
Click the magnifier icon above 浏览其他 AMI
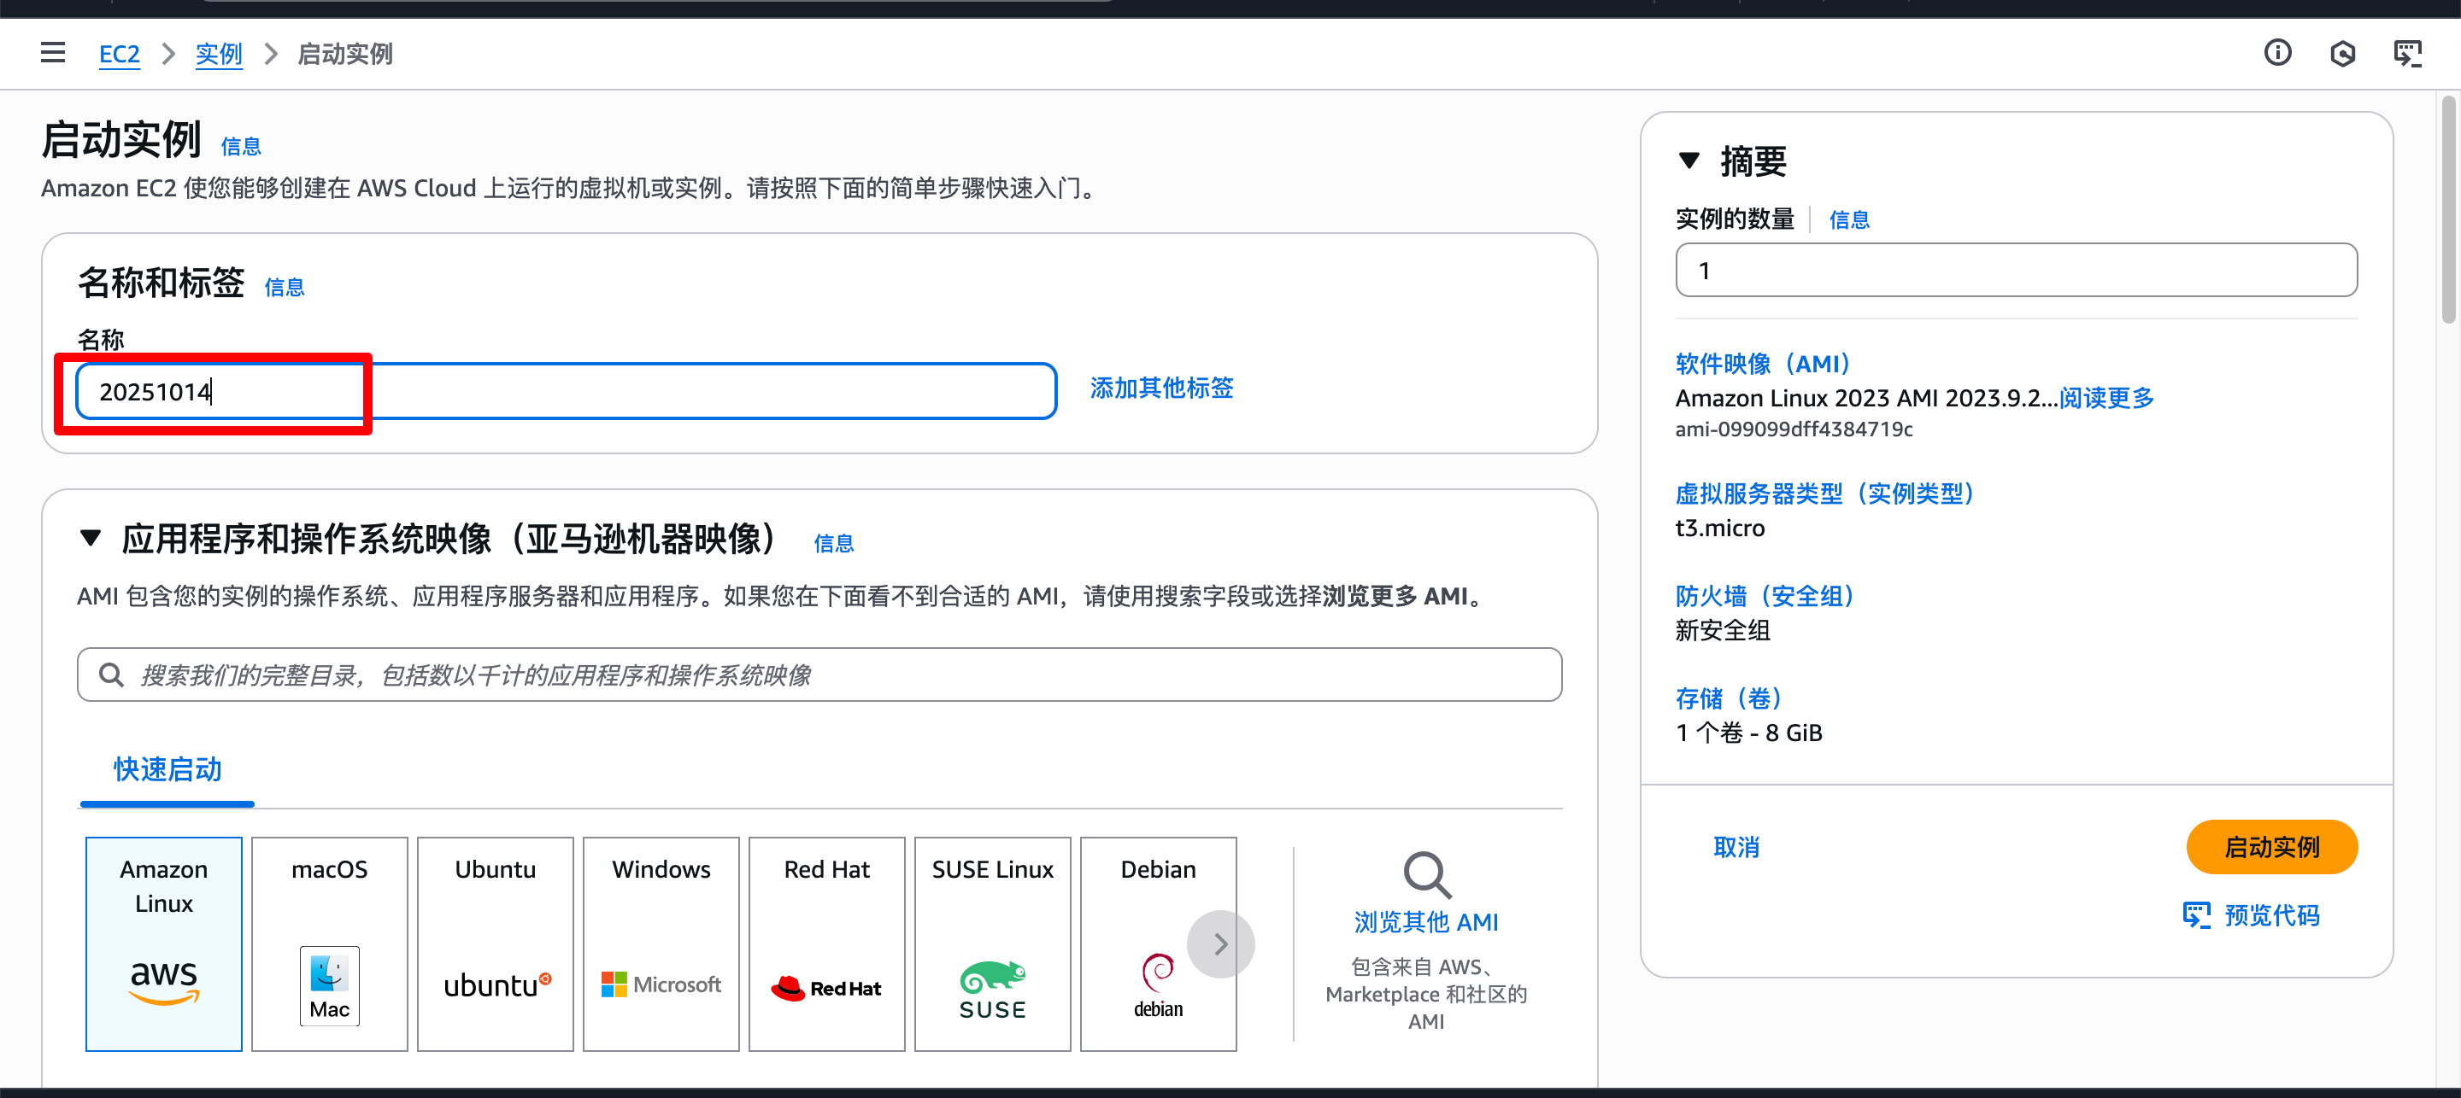1425,873
